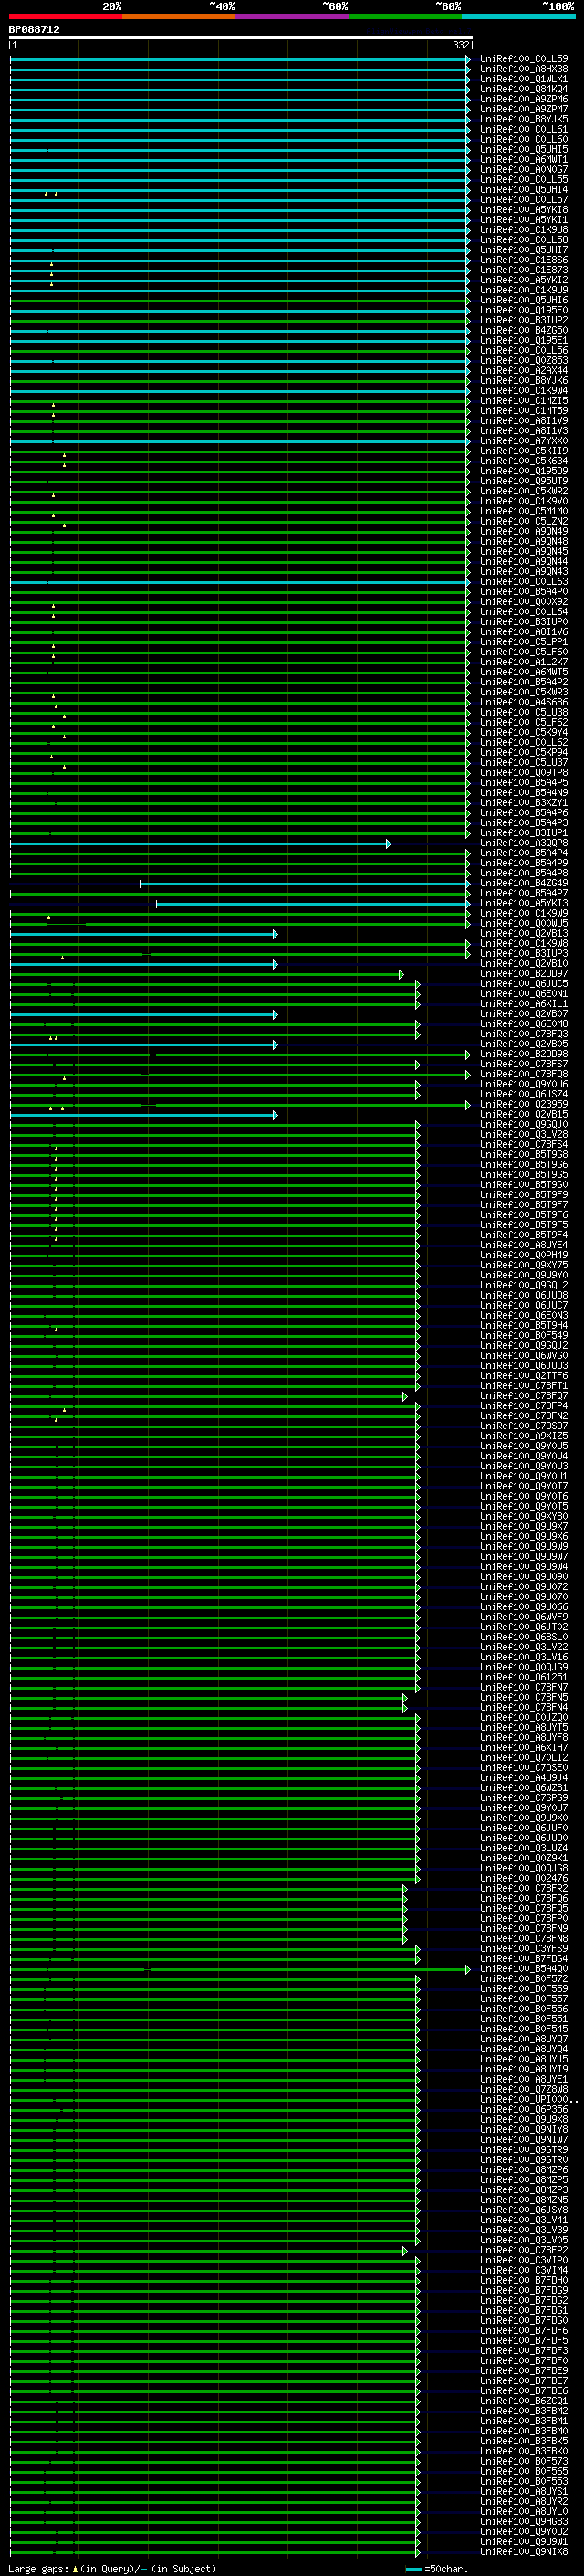This screenshot has width=584, height=2576.
Task: Select hit label UniRef100_C3YFS9
Action: tap(524, 1949)
